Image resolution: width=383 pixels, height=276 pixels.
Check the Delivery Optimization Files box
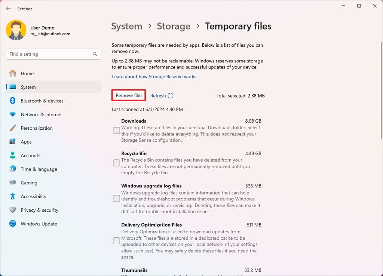click(116, 241)
